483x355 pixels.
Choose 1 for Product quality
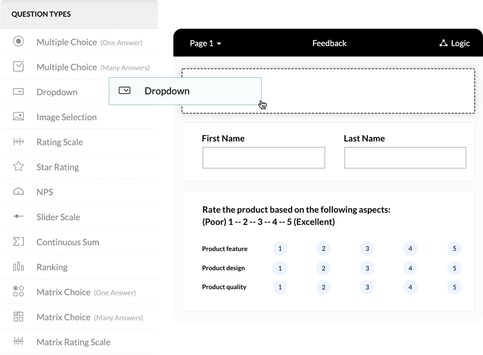coord(280,287)
